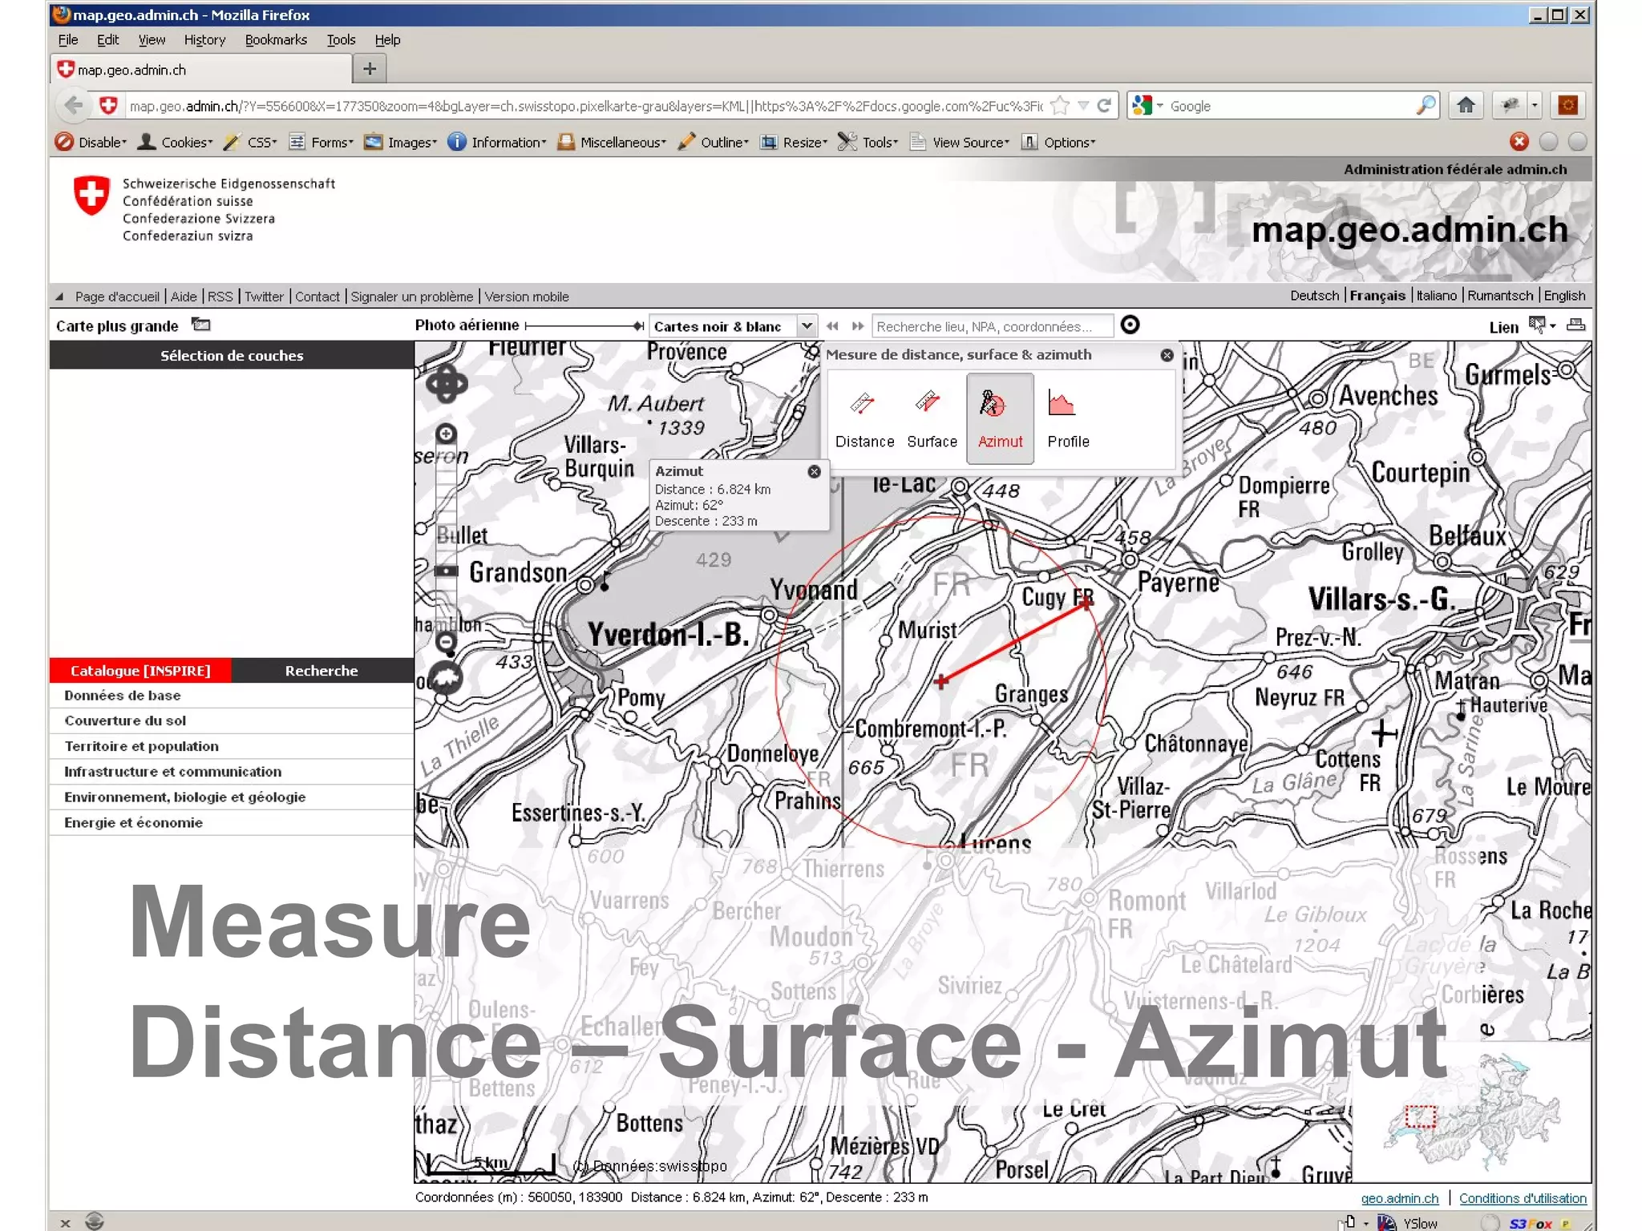Open the Cookies developer toolbar menu
Screen dimensions: 1642x1231
tap(176, 142)
